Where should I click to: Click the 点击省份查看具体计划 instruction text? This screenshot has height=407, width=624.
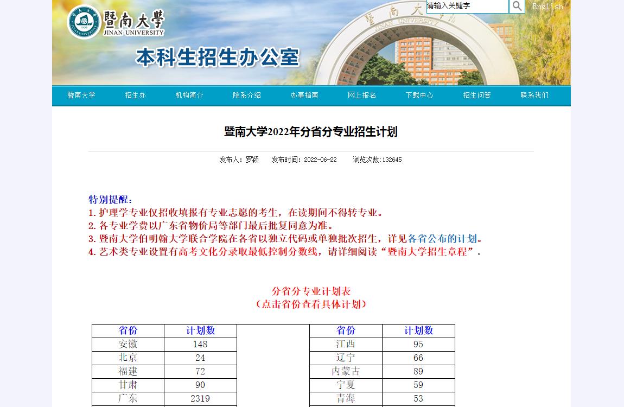(x=311, y=304)
